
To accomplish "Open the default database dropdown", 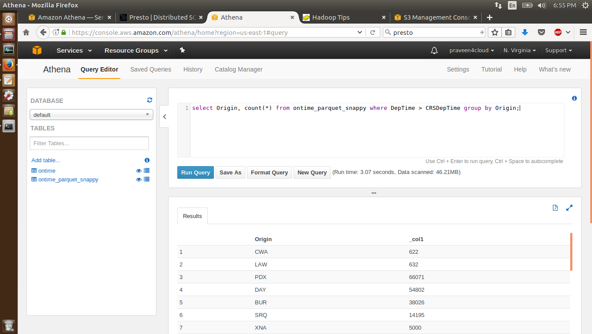I will 91,115.
